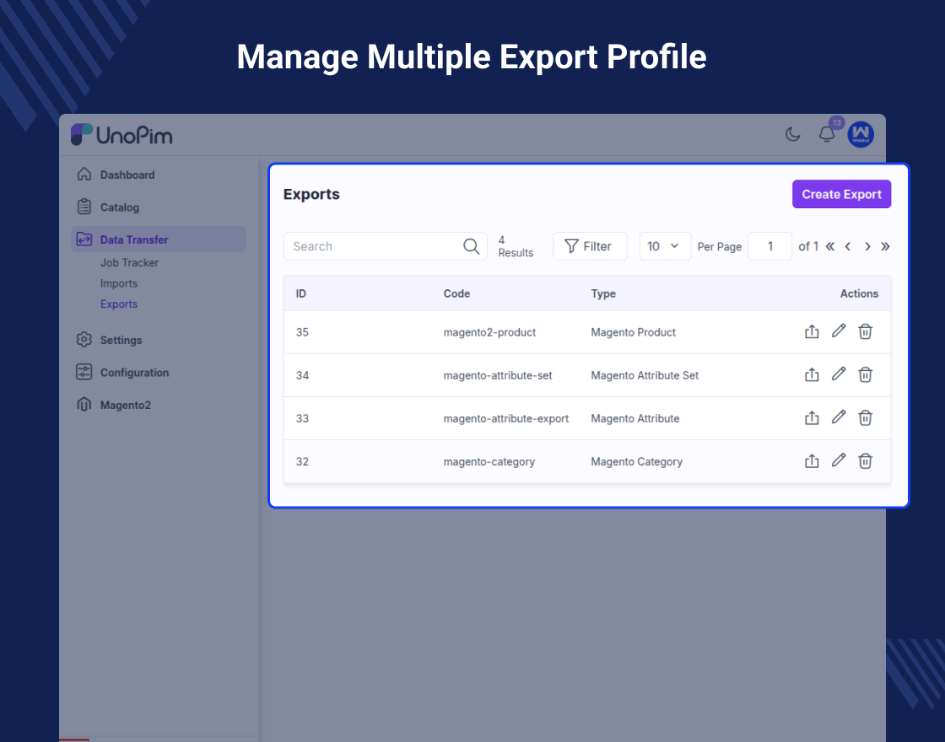Select the magento2-product code cell
The height and width of the screenshot is (742, 945).
coord(489,332)
